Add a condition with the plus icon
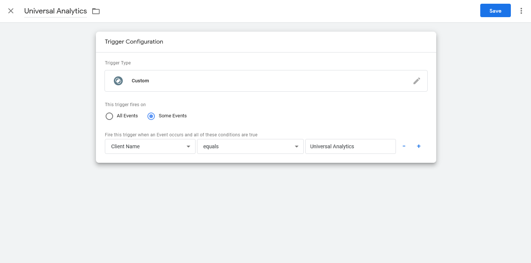Image resolution: width=531 pixels, height=263 pixels. tap(419, 146)
